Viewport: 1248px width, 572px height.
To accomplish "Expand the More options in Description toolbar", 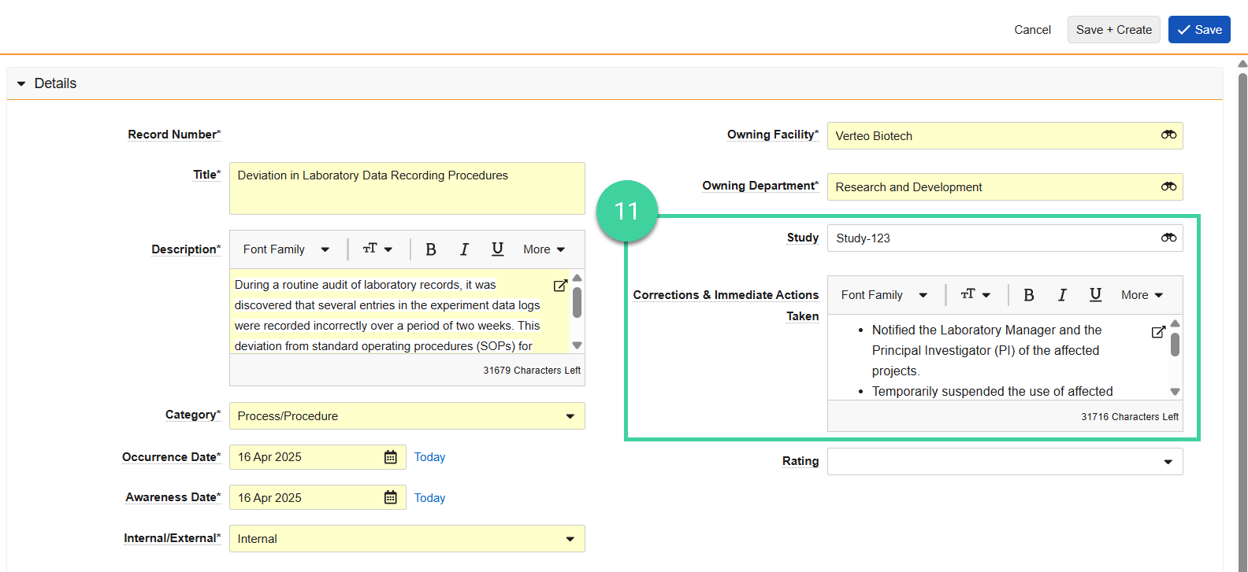I will [x=544, y=249].
